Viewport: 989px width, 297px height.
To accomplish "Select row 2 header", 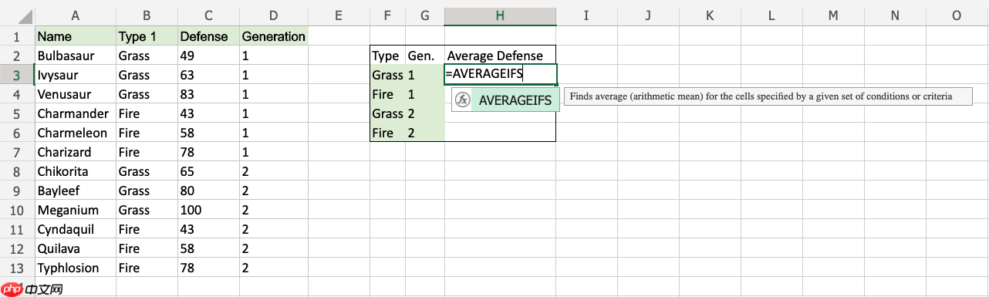I will tap(17, 56).
